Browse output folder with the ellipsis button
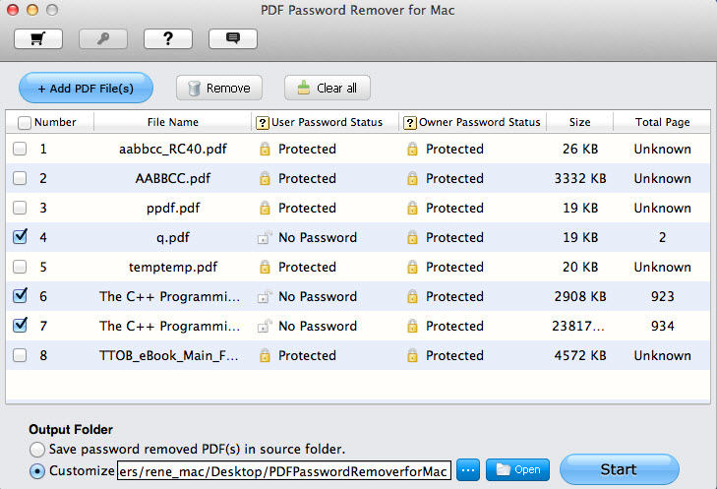 click(x=468, y=469)
